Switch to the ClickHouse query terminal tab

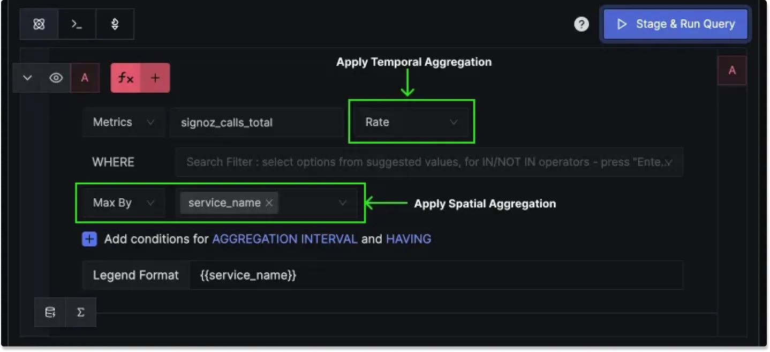coord(77,24)
